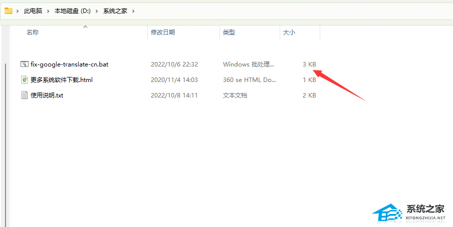Screen dimensions: 453x227
Task: Select the 使用说明.txt document icon
Action: (24, 95)
